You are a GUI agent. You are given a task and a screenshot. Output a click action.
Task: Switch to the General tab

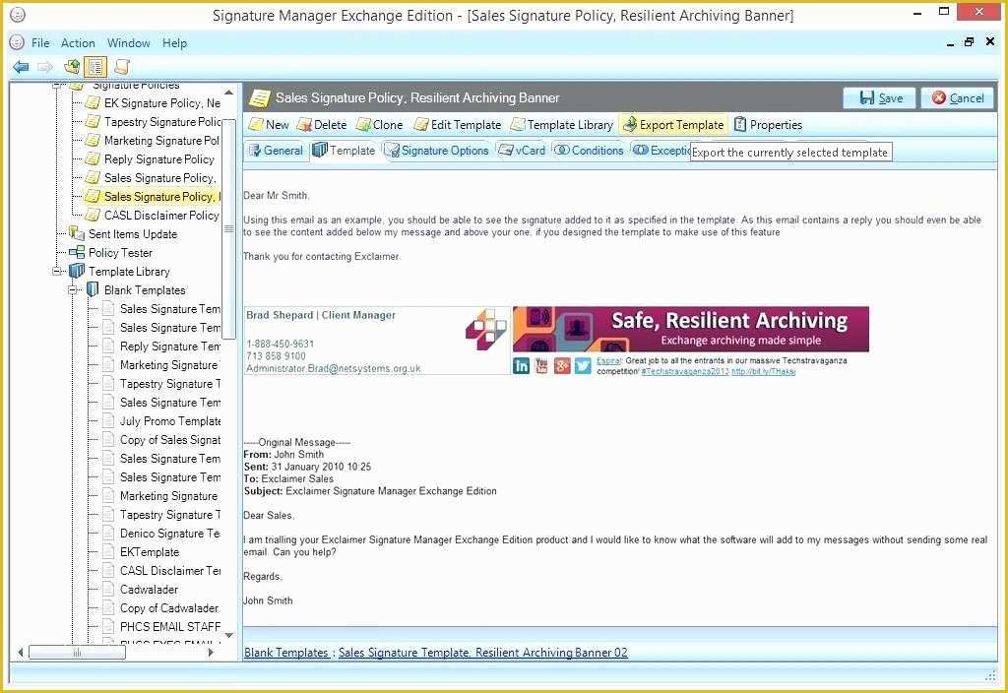[x=276, y=151]
